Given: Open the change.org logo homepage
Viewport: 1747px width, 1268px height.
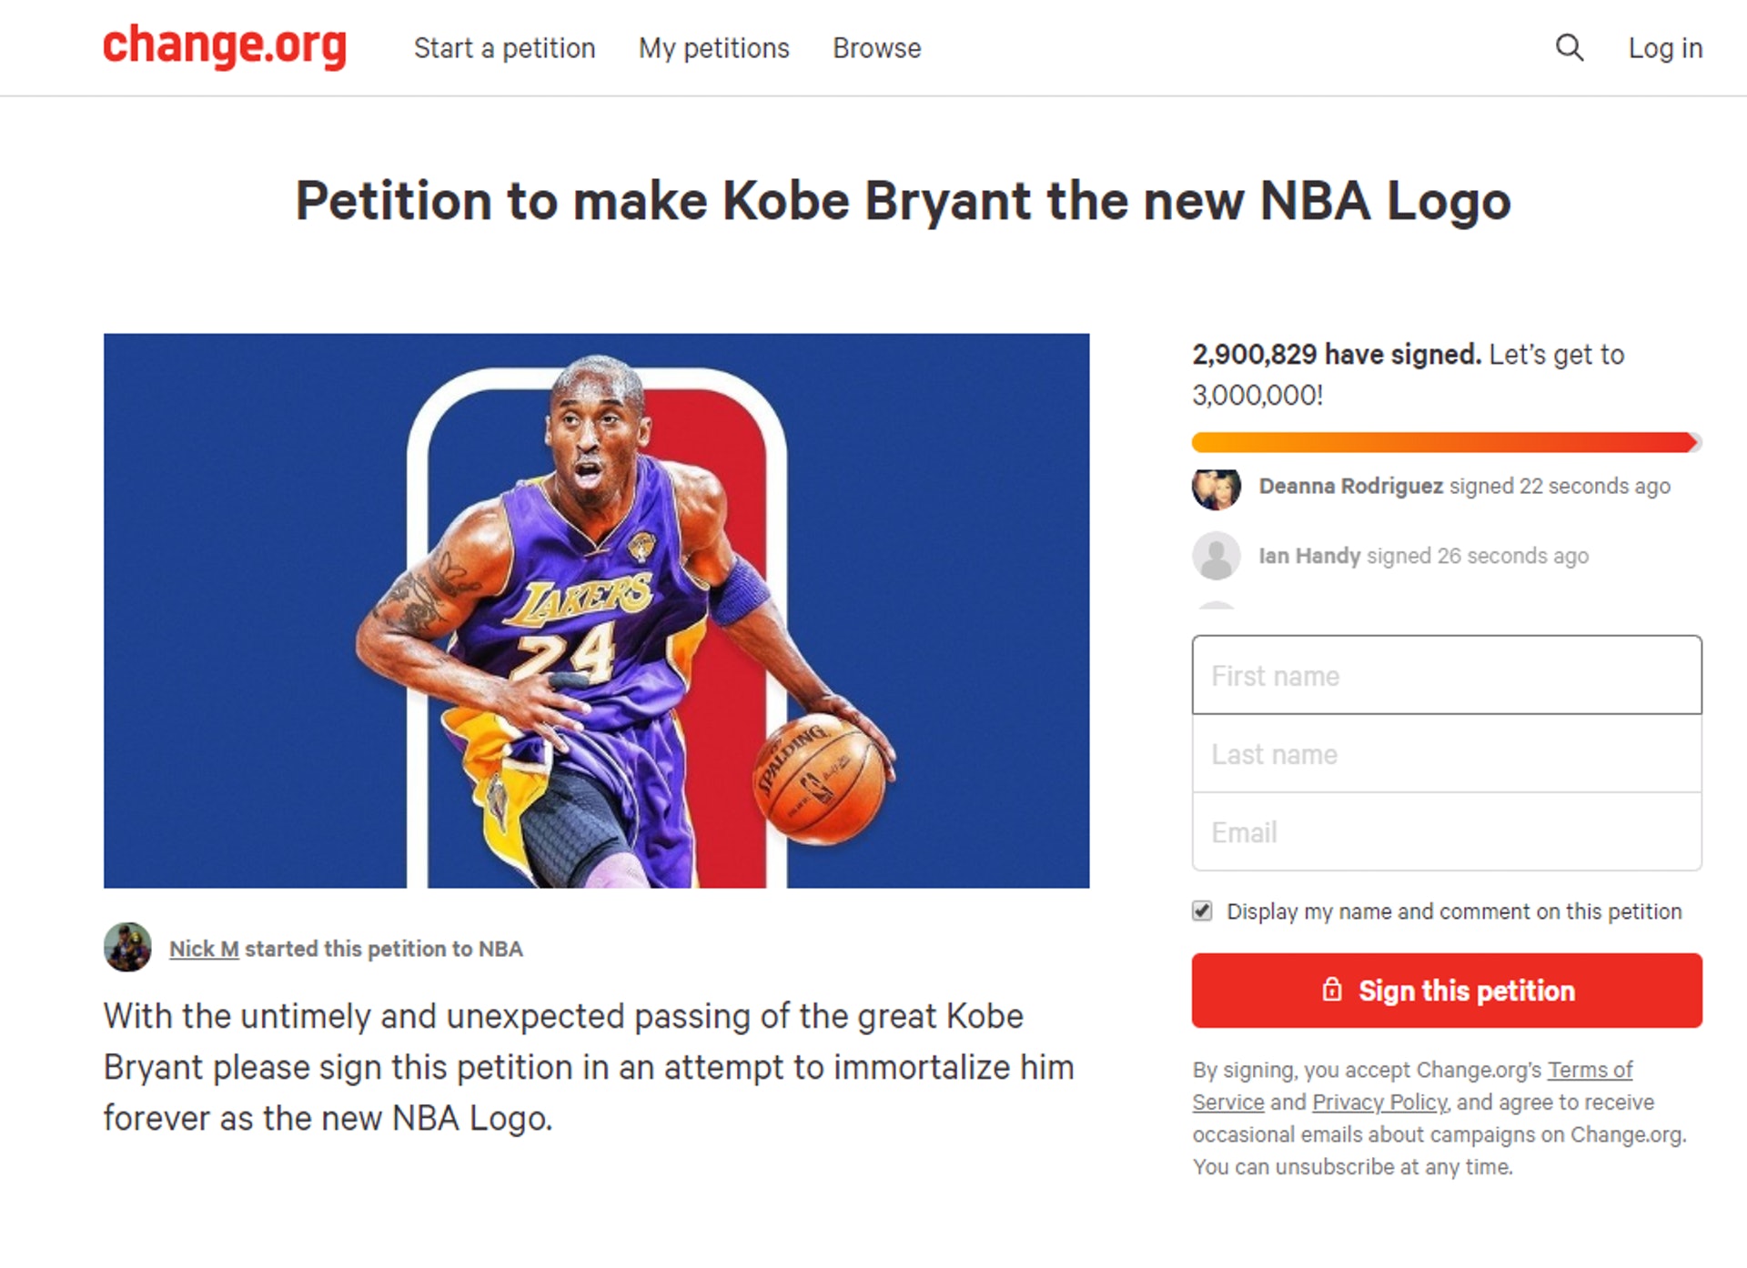Looking at the screenshot, I should [224, 45].
